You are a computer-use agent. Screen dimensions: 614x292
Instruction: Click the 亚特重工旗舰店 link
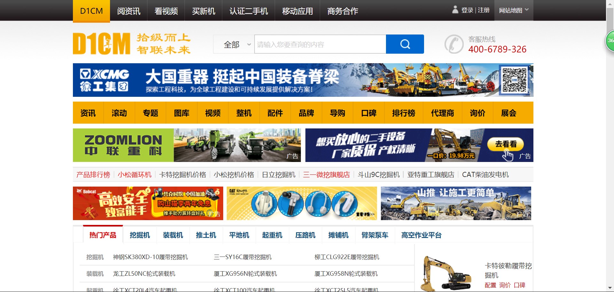[x=431, y=175]
